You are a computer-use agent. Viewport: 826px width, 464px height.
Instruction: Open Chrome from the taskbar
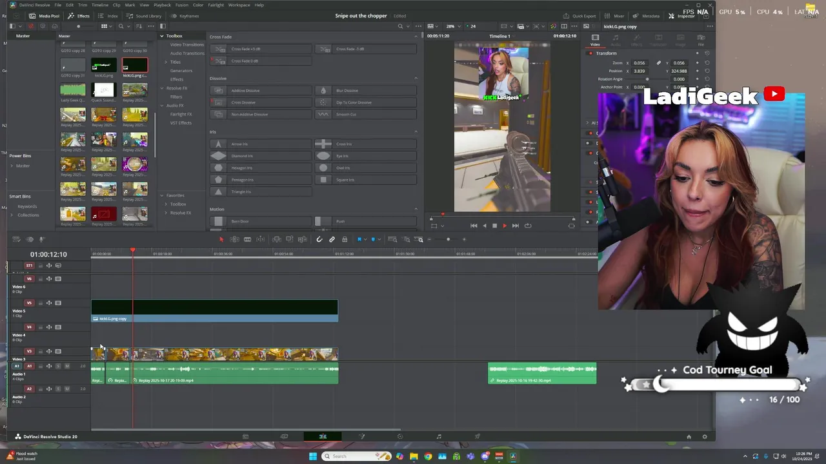point(428,456)
